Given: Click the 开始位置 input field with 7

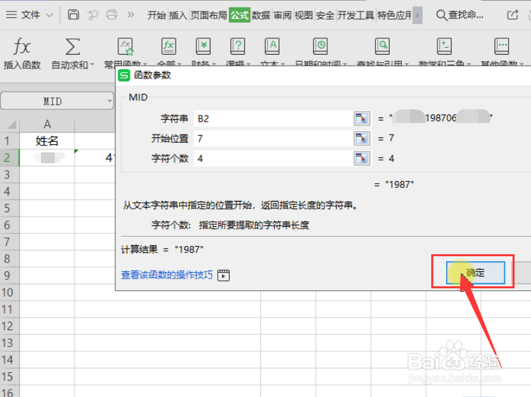Looking at the screenshot, I should pos(273,139).
